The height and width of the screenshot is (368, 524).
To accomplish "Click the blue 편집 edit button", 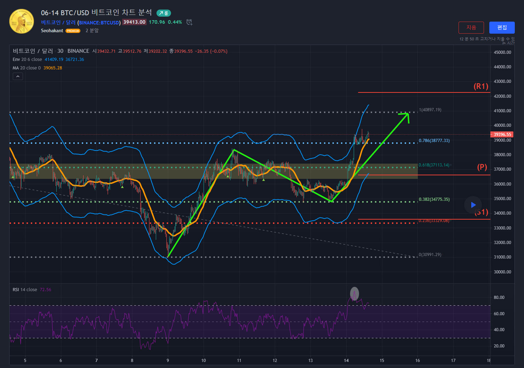I will (502, 28).
